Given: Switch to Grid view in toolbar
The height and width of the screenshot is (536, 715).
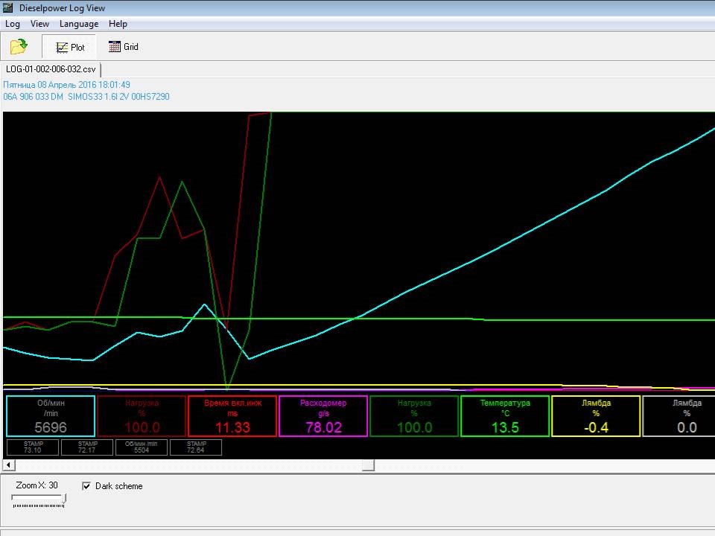Looking at the screenshot, I should pyautogui.click(x=124, y=47).
